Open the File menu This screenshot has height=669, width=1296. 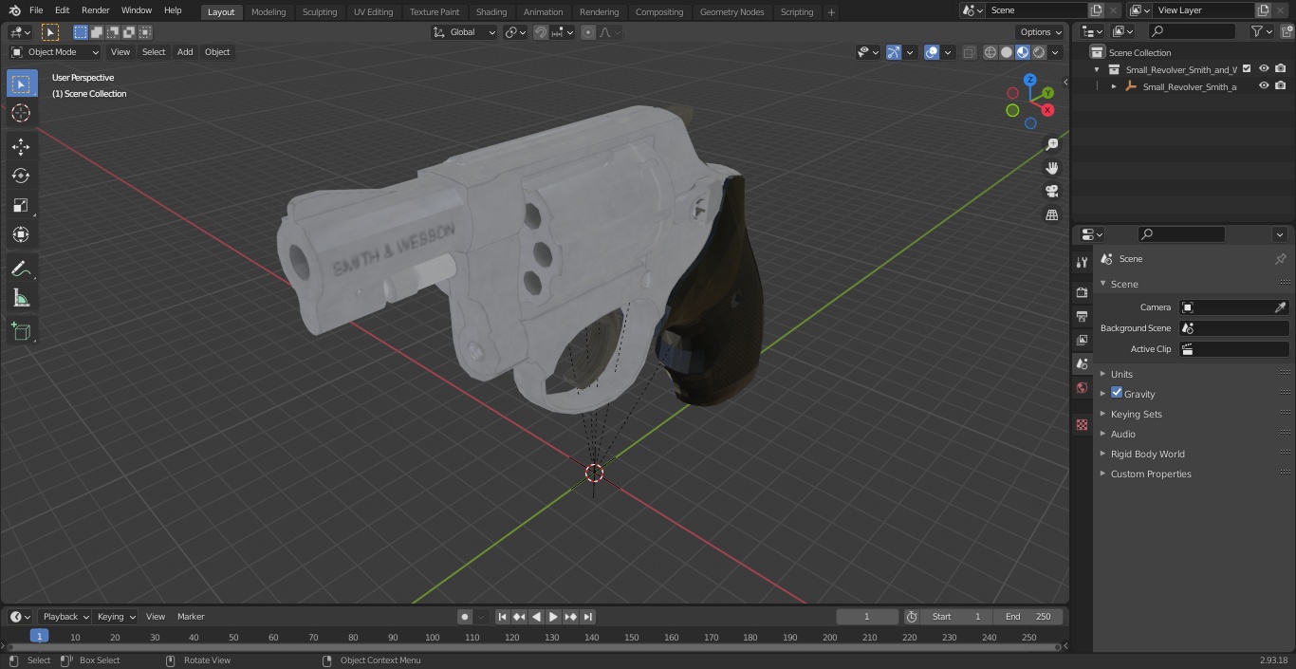pos(36,10)
